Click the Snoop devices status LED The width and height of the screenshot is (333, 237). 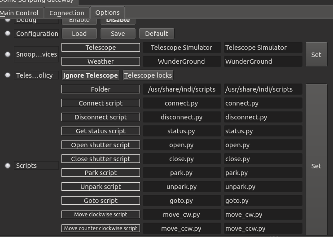pos(7,54)
